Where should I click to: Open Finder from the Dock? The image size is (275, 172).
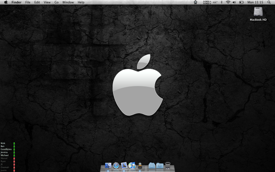108,166
